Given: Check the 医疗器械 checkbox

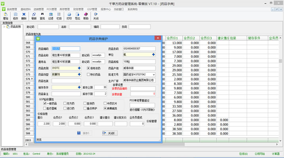Looking at the screenshot, I should pyautogui.click(x=45, y=108).
